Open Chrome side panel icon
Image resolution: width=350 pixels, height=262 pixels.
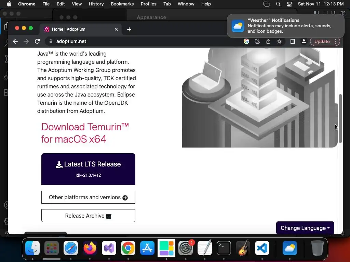pos(293,41)
